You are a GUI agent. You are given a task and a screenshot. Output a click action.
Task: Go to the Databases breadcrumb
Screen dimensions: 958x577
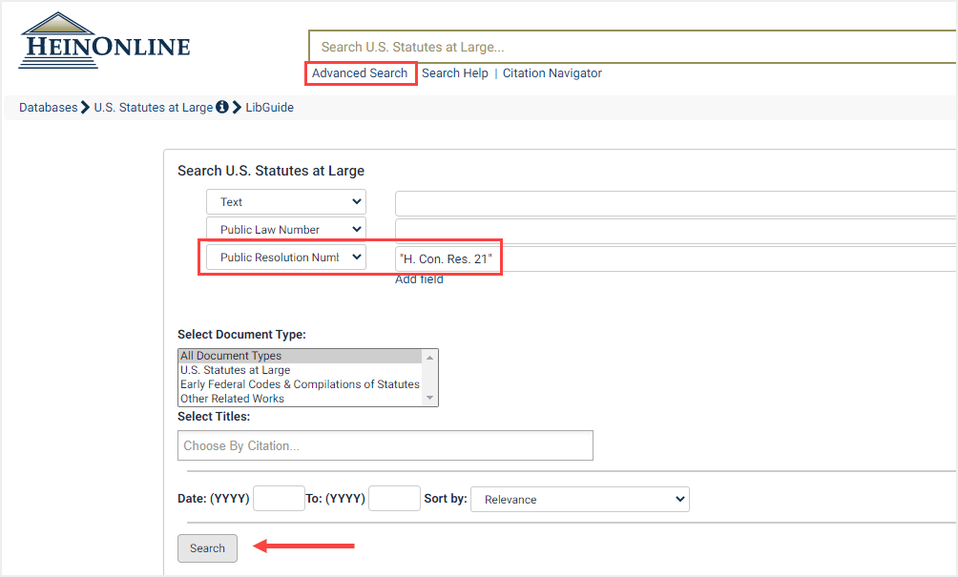[x=49, y=108]
